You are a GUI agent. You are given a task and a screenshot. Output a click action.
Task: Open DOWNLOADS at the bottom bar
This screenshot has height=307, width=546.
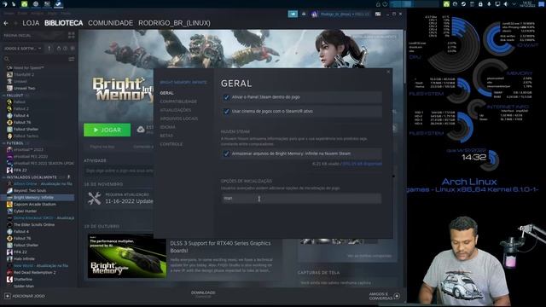point(203,293)
